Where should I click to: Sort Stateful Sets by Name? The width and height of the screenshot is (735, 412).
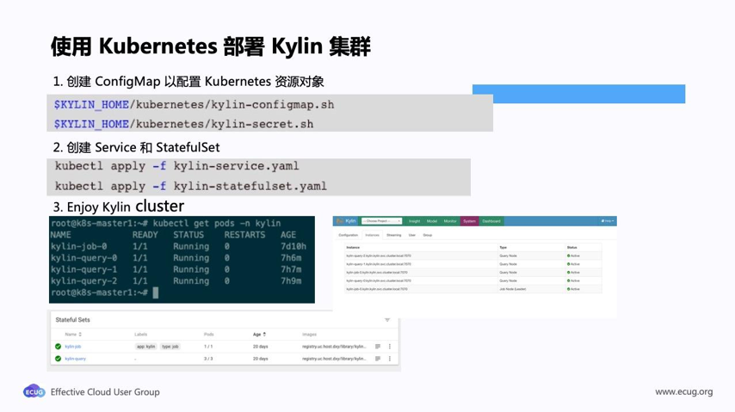[73, 335]
